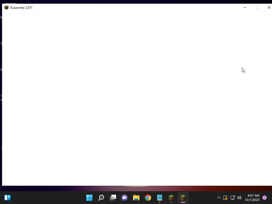The image size is (272, 204).
Task: Open Google Chrome from the taskbar
Action: point(148,198)
